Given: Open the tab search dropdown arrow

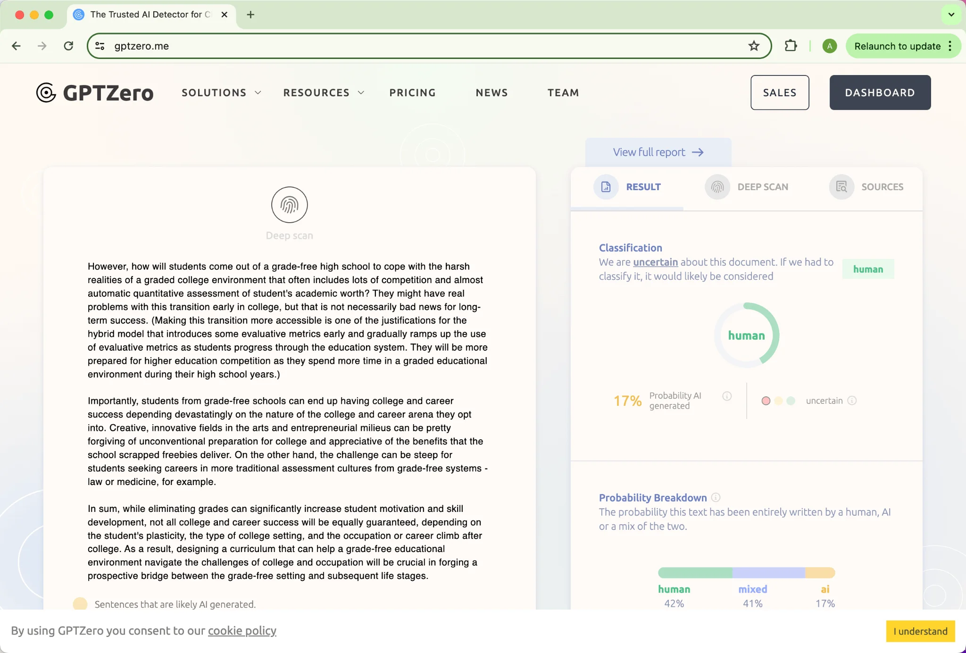Looking at the screenshot, I should point(951,15).
